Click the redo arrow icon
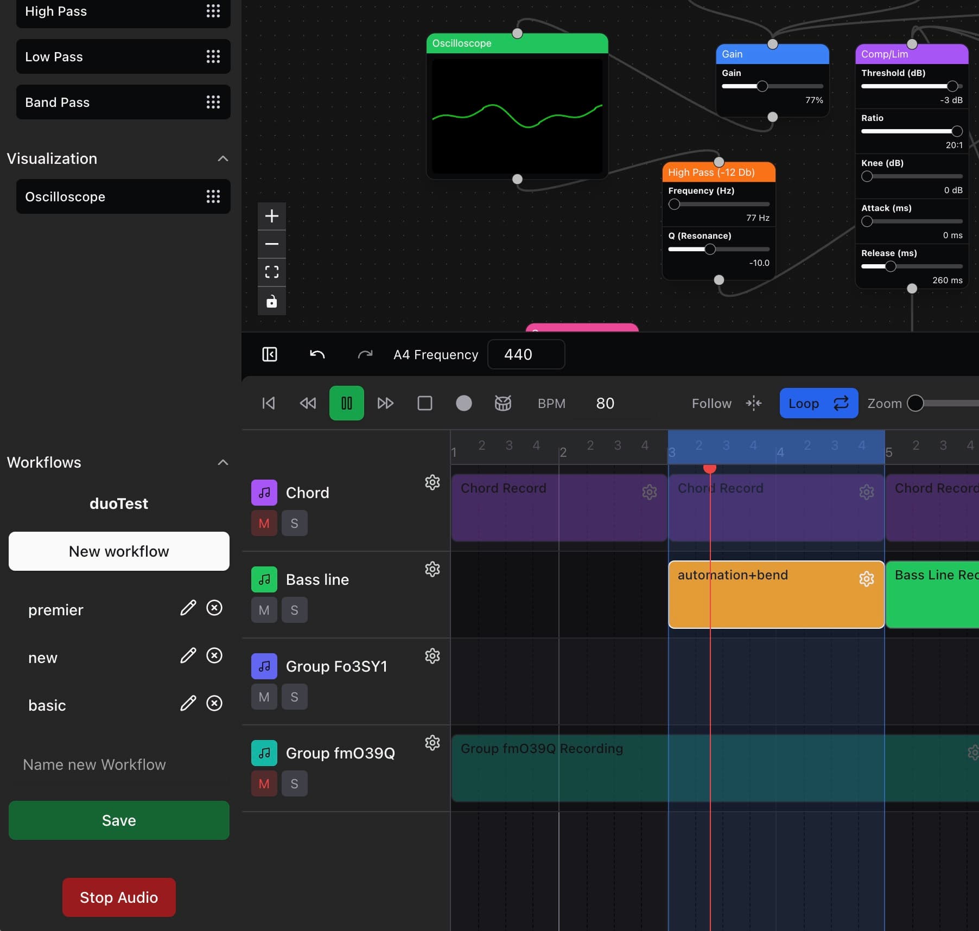 tap(365, 354)
